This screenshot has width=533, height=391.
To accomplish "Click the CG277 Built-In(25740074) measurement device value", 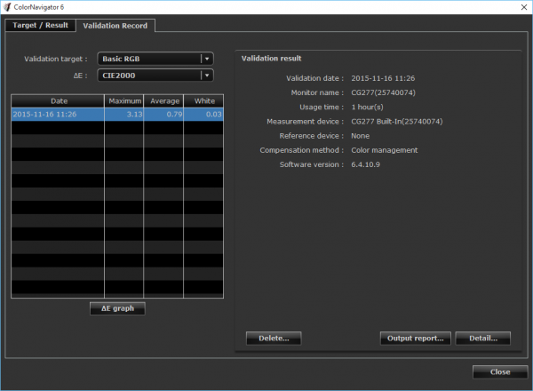I will pos(397,122).
